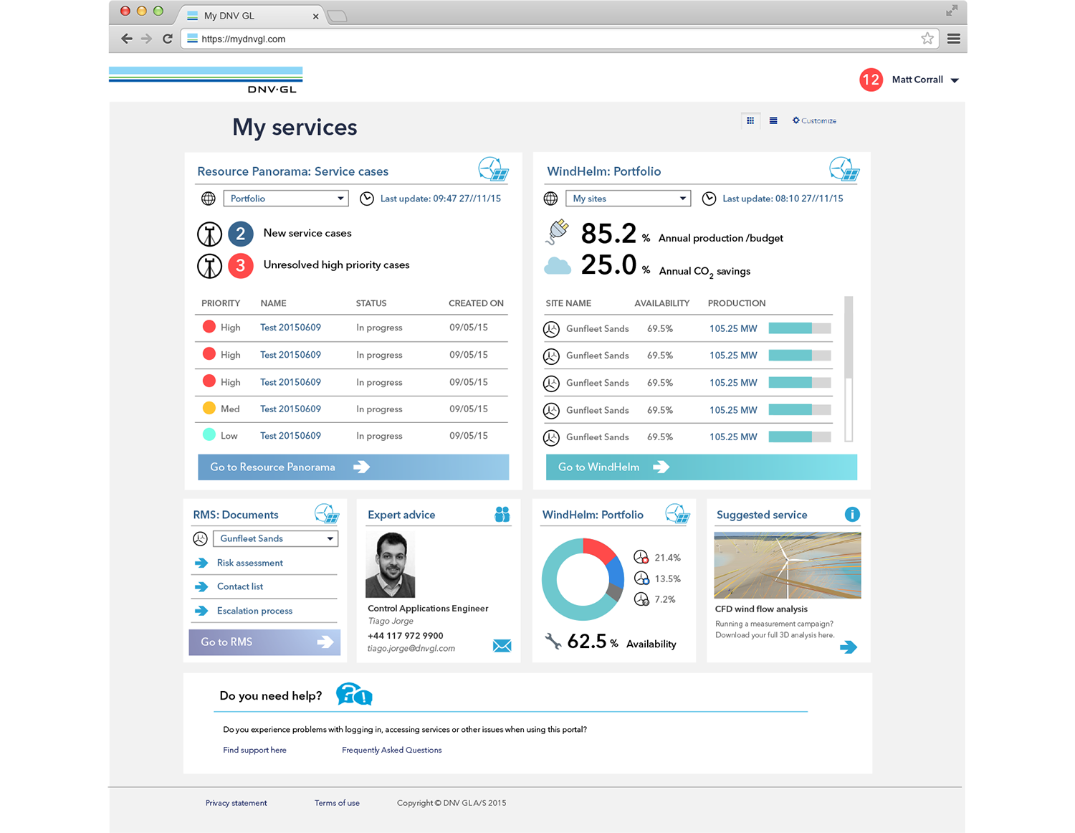Open the Portfolio dropdown in Resource Panorama

286,199
